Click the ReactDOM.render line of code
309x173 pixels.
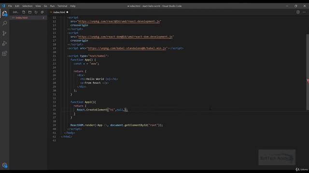tap(116, 125)
